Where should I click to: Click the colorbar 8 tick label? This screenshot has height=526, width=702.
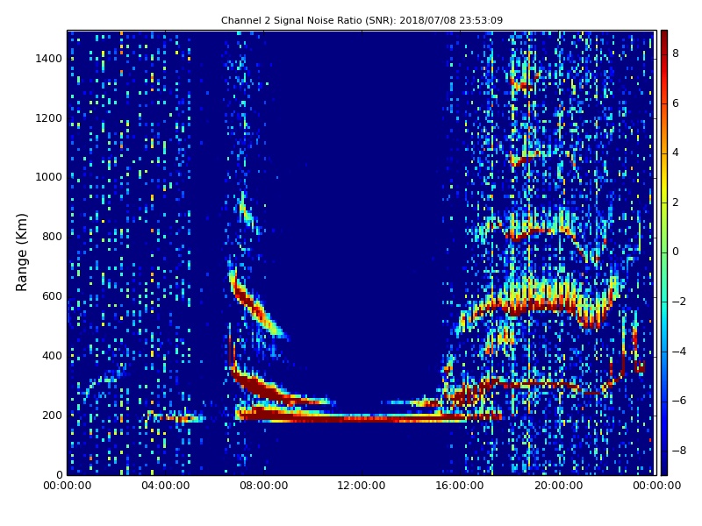[x=676, y=53]
